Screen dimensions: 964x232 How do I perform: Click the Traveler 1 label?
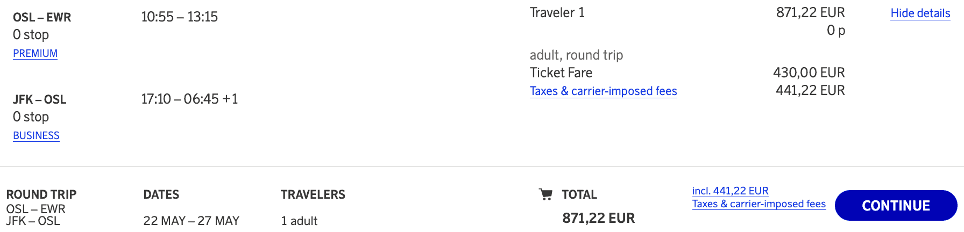point(557,13)
